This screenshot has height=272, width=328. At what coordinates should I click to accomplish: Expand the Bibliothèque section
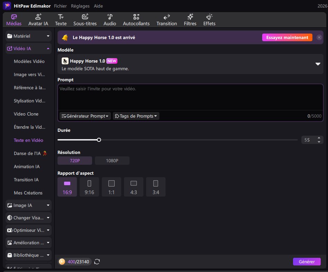click(x=28, y=255)
